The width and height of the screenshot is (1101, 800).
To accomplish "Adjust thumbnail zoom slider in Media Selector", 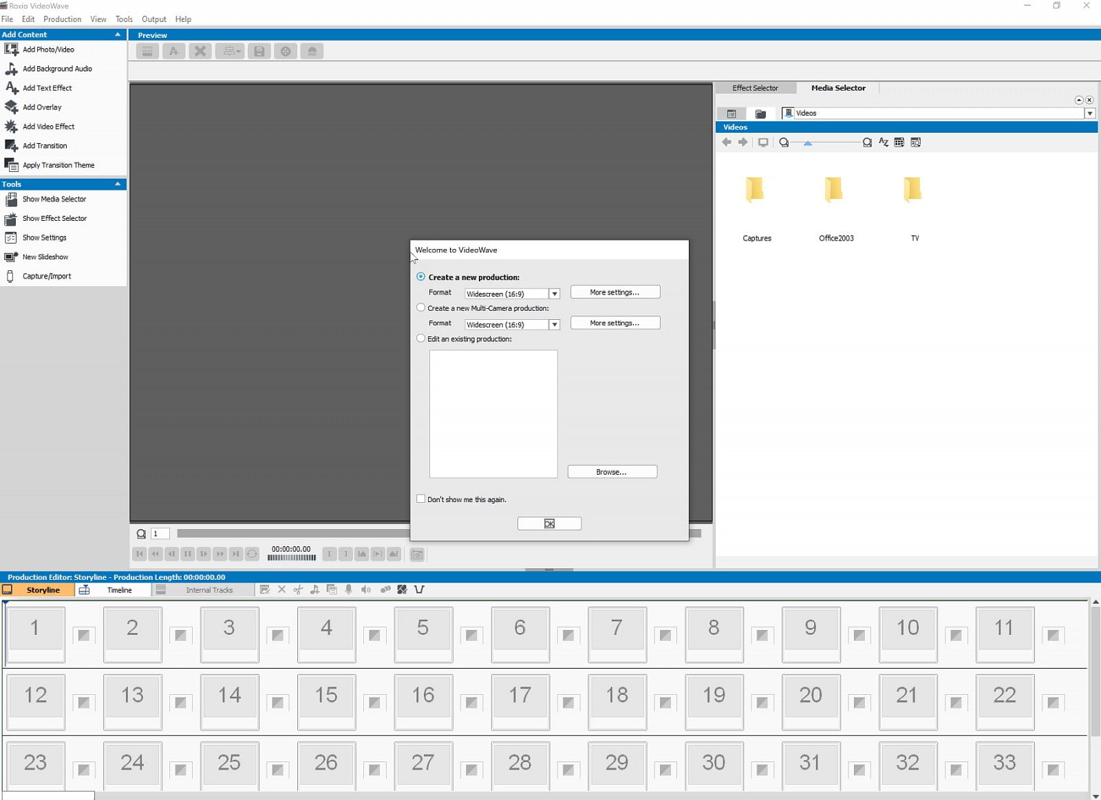I will 808,143.
